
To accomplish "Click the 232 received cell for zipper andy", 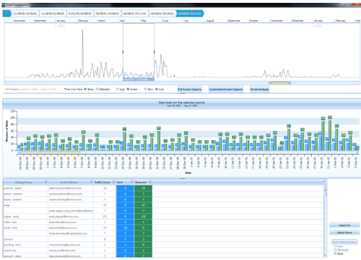I will point(143,217).
